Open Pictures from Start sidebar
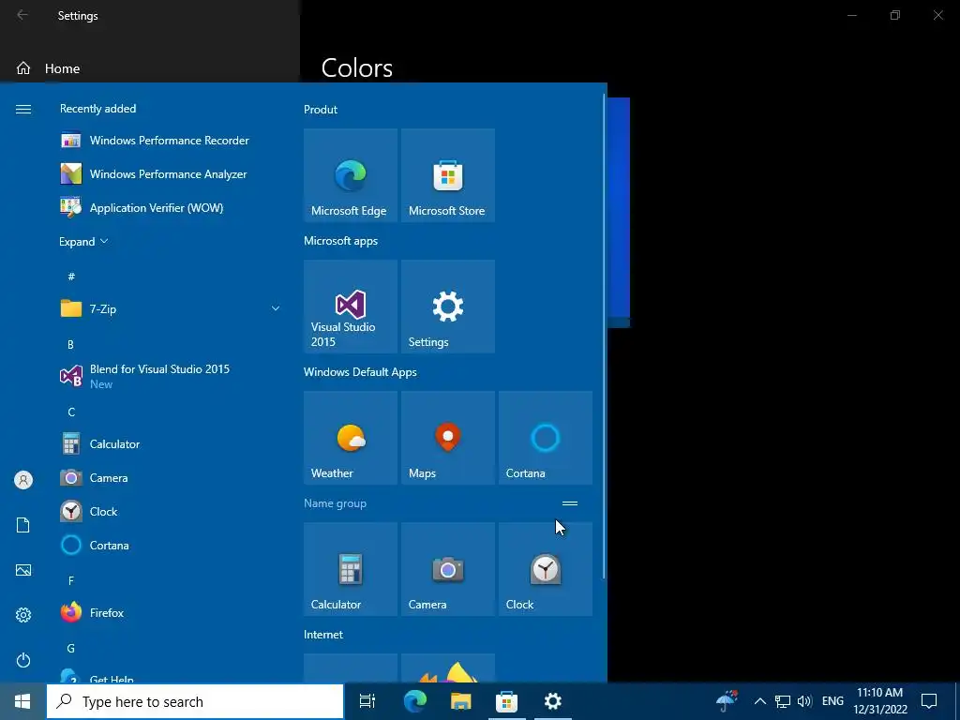The image size is (960, 720). tap(23, 570)
